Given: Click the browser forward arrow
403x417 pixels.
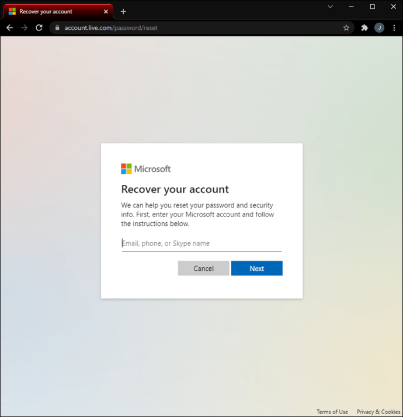Looking at the screenshot, I should (x=24, y=27).
